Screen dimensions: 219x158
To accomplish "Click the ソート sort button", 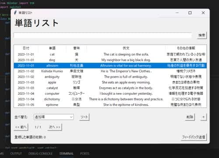I will 84,117.
